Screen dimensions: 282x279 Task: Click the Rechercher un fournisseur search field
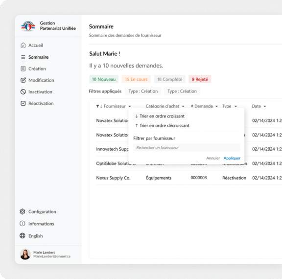pos(187,148)
